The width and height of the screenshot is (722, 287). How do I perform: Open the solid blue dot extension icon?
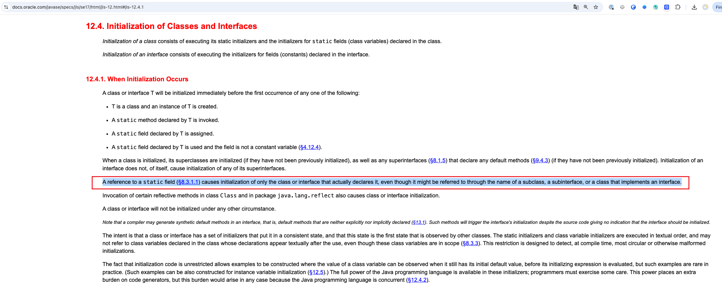point(644,7)
